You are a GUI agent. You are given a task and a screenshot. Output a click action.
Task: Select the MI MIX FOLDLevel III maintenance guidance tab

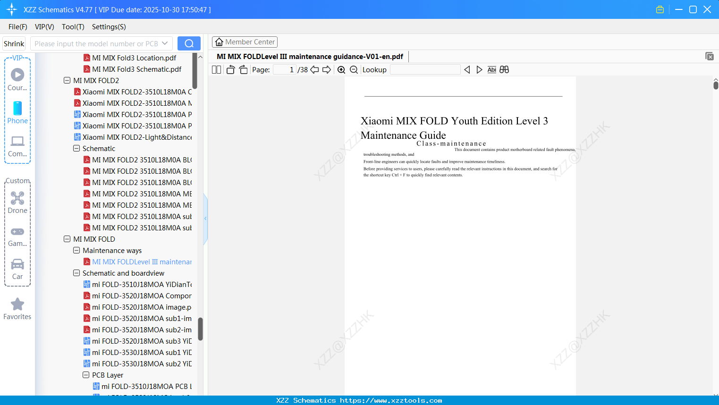(x=310, y=57)
